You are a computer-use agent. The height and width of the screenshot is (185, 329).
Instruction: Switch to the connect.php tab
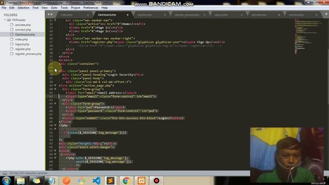pyautogui.click(x=296, y=15)
